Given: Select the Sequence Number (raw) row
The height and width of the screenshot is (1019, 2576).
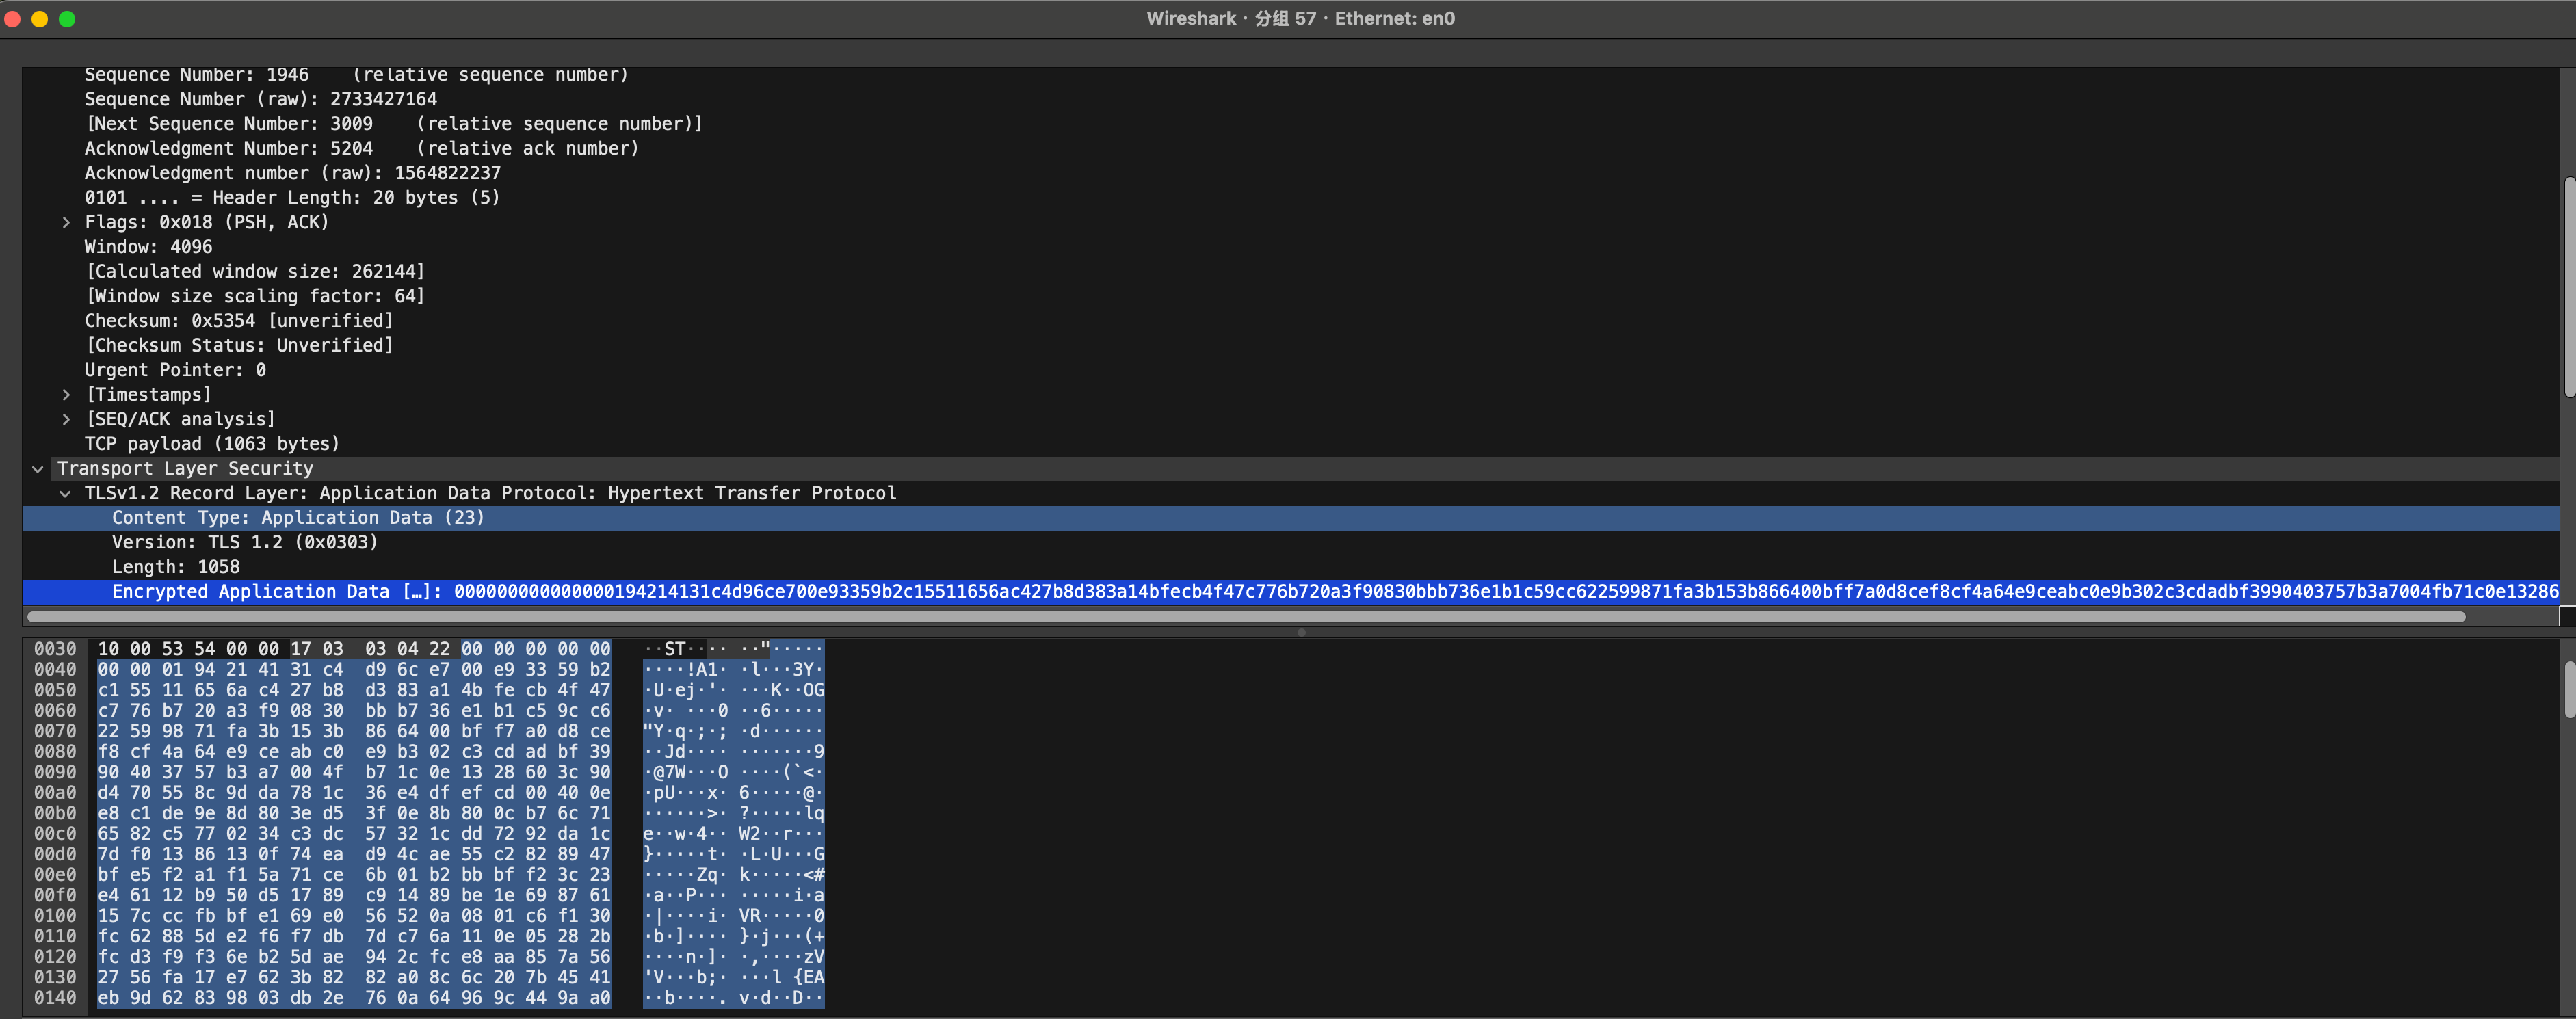Looking at the screenshot, I should coord(260,99).
